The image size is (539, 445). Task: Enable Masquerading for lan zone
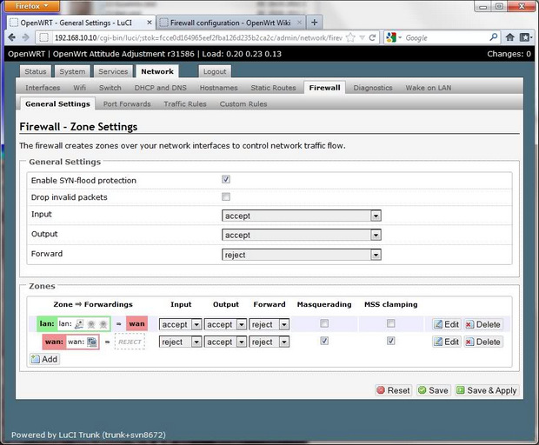point(324,323)
